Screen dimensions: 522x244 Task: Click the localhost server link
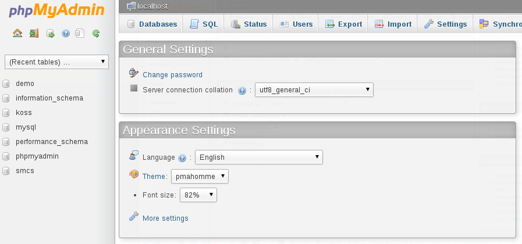(152, 6)
